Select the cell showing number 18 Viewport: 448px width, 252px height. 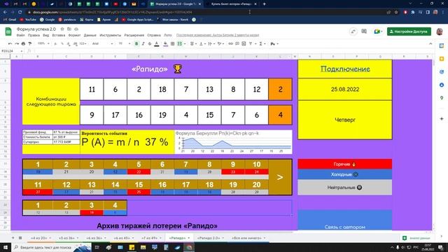pyautogui.click(x=162, y=89)
